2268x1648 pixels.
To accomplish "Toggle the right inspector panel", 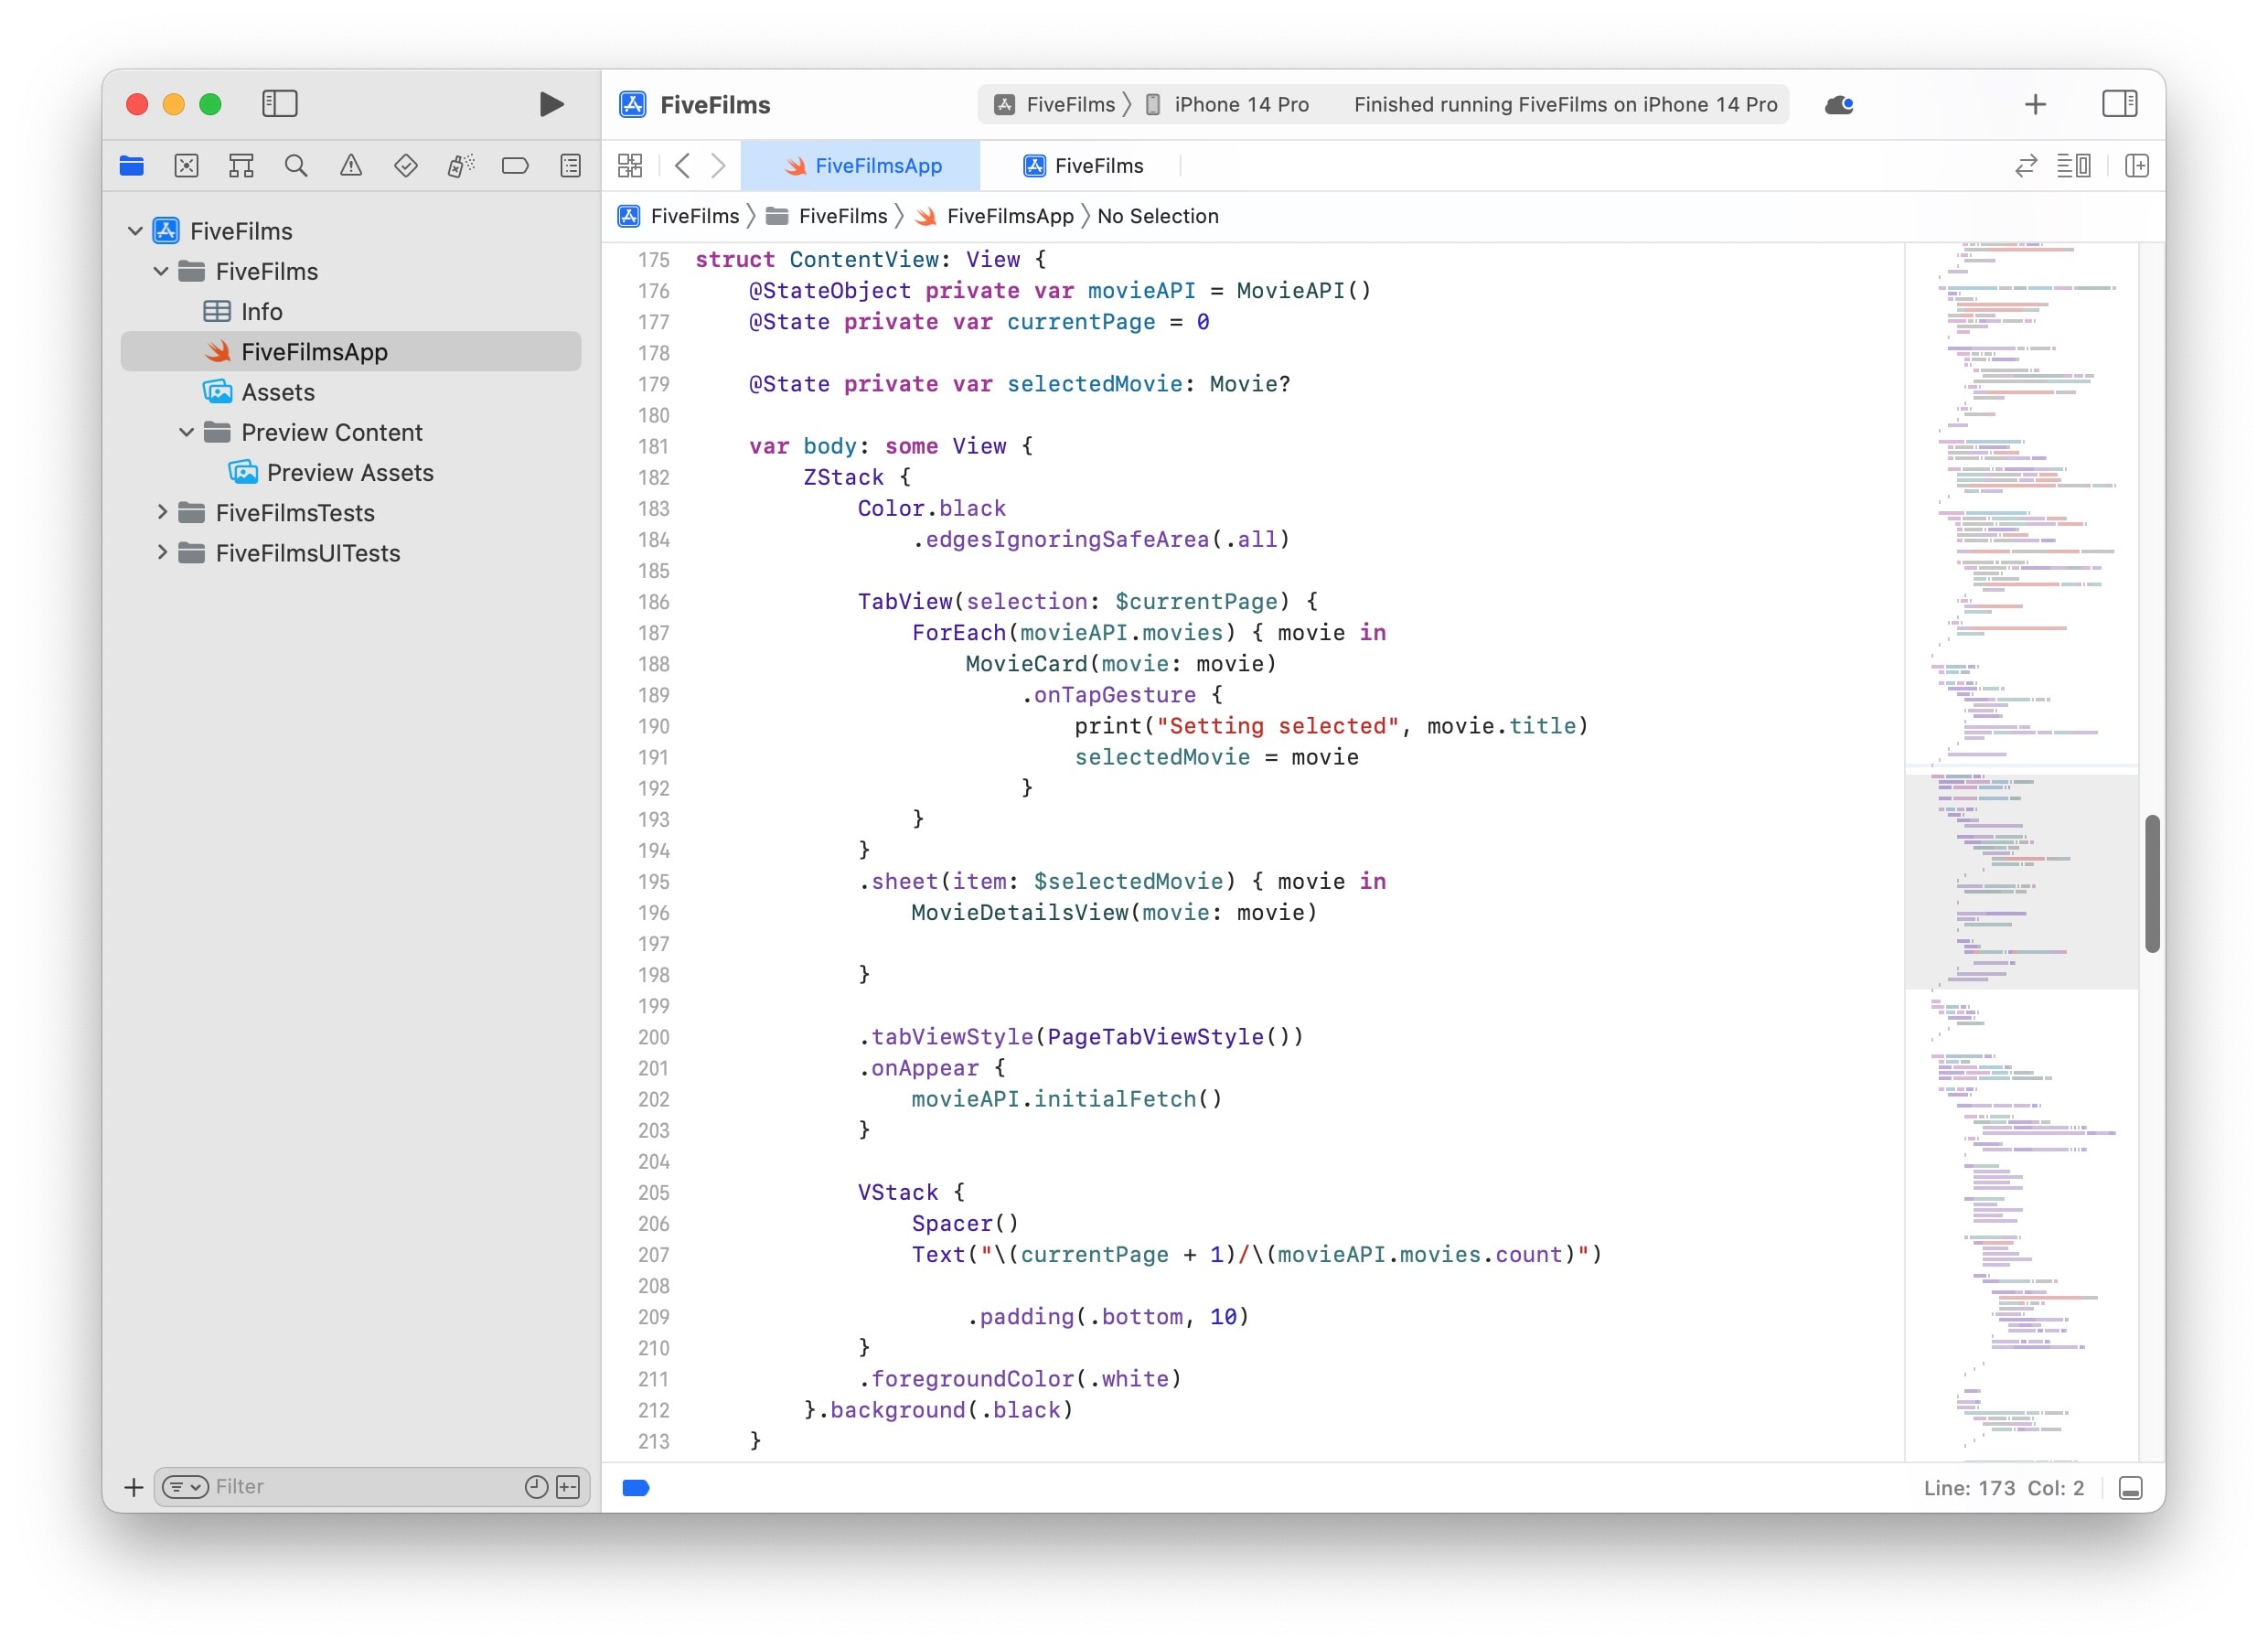I will click(2119, 104).
